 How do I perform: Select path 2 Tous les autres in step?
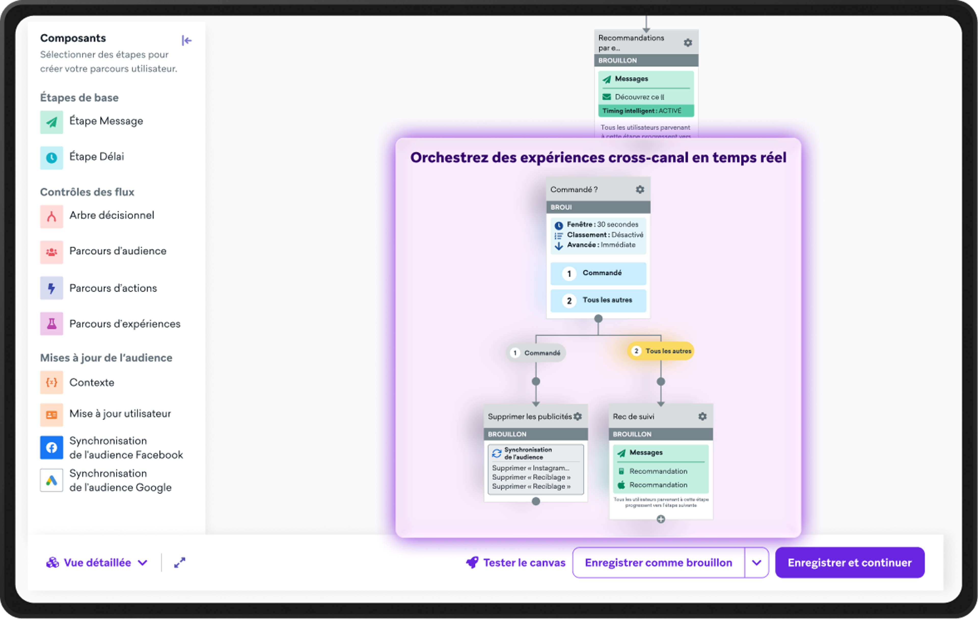[x=599, y=300]
